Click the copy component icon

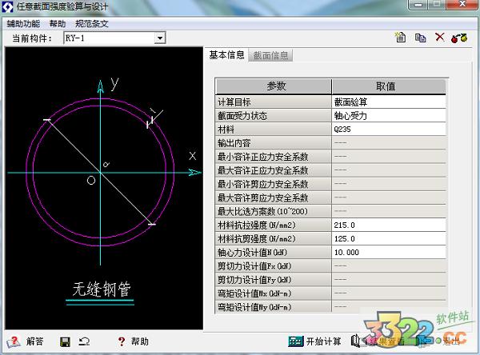pos(420,38)
